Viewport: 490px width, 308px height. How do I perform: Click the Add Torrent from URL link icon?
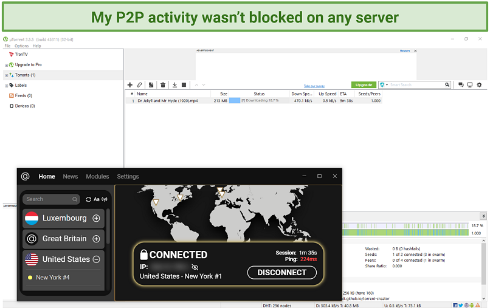[x=139, y=85]
